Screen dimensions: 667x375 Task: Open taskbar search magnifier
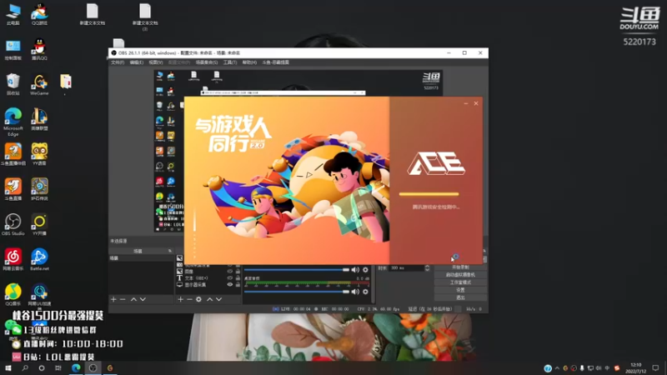pyautogui.click(x=25, y=368)
